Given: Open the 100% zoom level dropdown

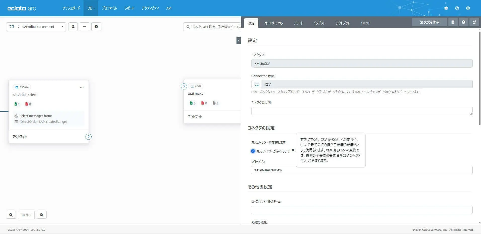Looking at the screenshot, I should [26, 215].
